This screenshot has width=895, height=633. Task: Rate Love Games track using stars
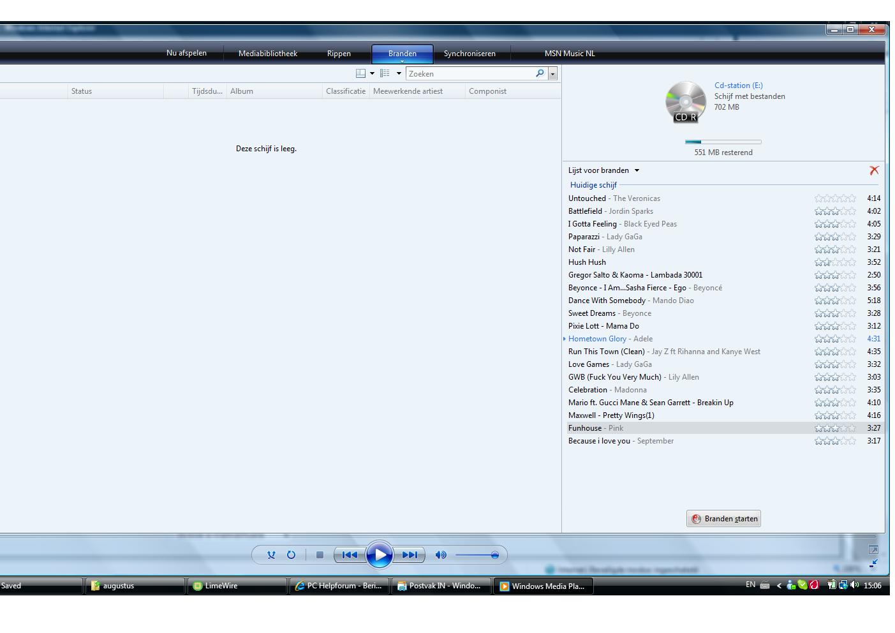tap(835, 364)
